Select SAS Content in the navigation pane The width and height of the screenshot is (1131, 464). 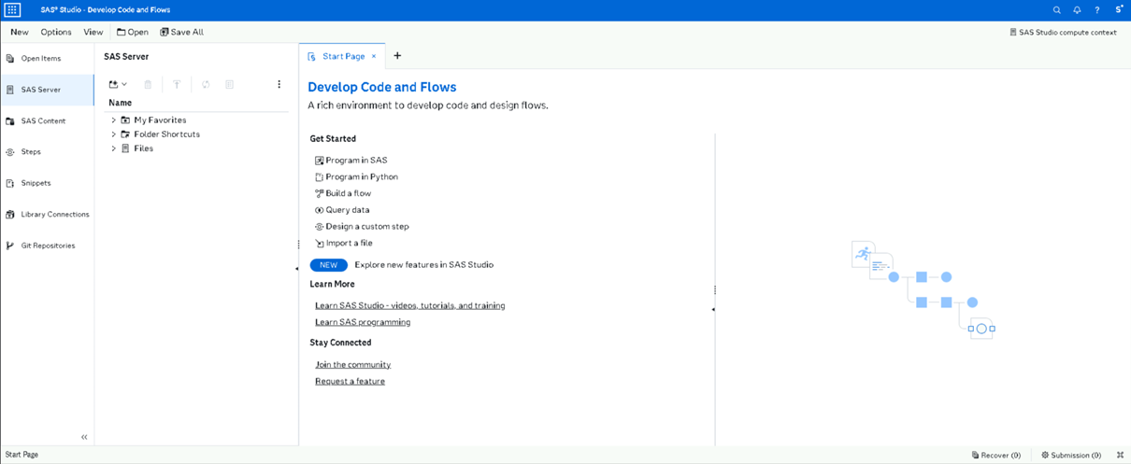pyautogui.click(x=47, y=120)
